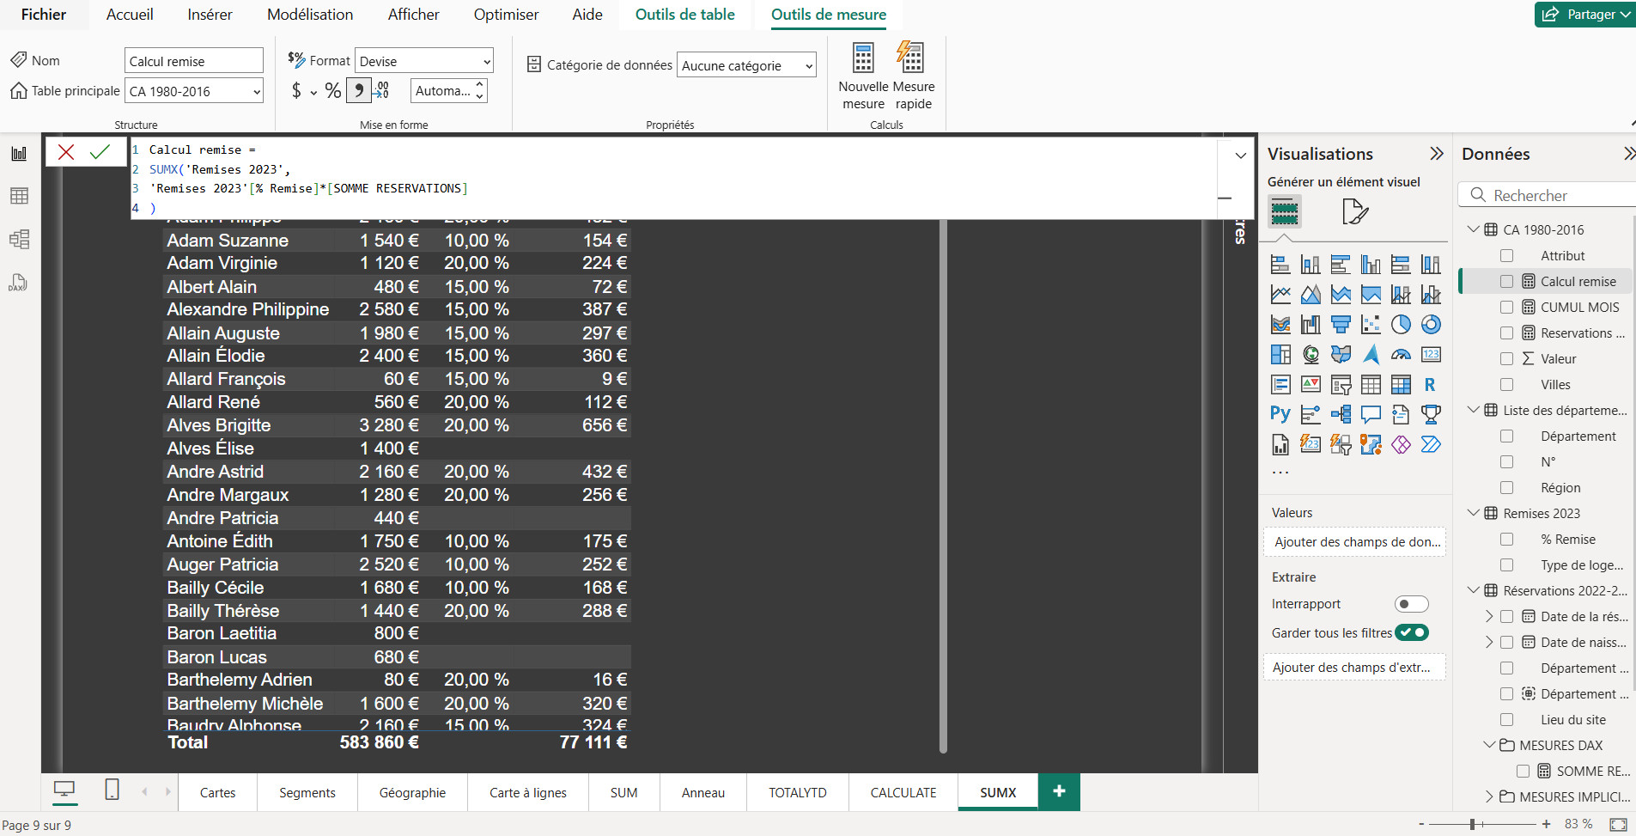Open DAX query view in sidebar
Image resolution: width=1636 pixels, height=836 pixels.
pos(19,283)
